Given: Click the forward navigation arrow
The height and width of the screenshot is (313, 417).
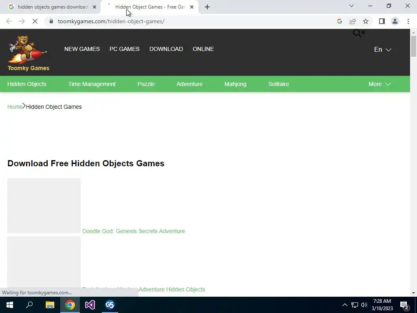Looking at the screenshot, I should click(22, 21).
